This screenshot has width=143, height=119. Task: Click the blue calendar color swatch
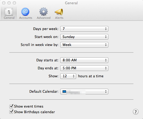[64, 91]
